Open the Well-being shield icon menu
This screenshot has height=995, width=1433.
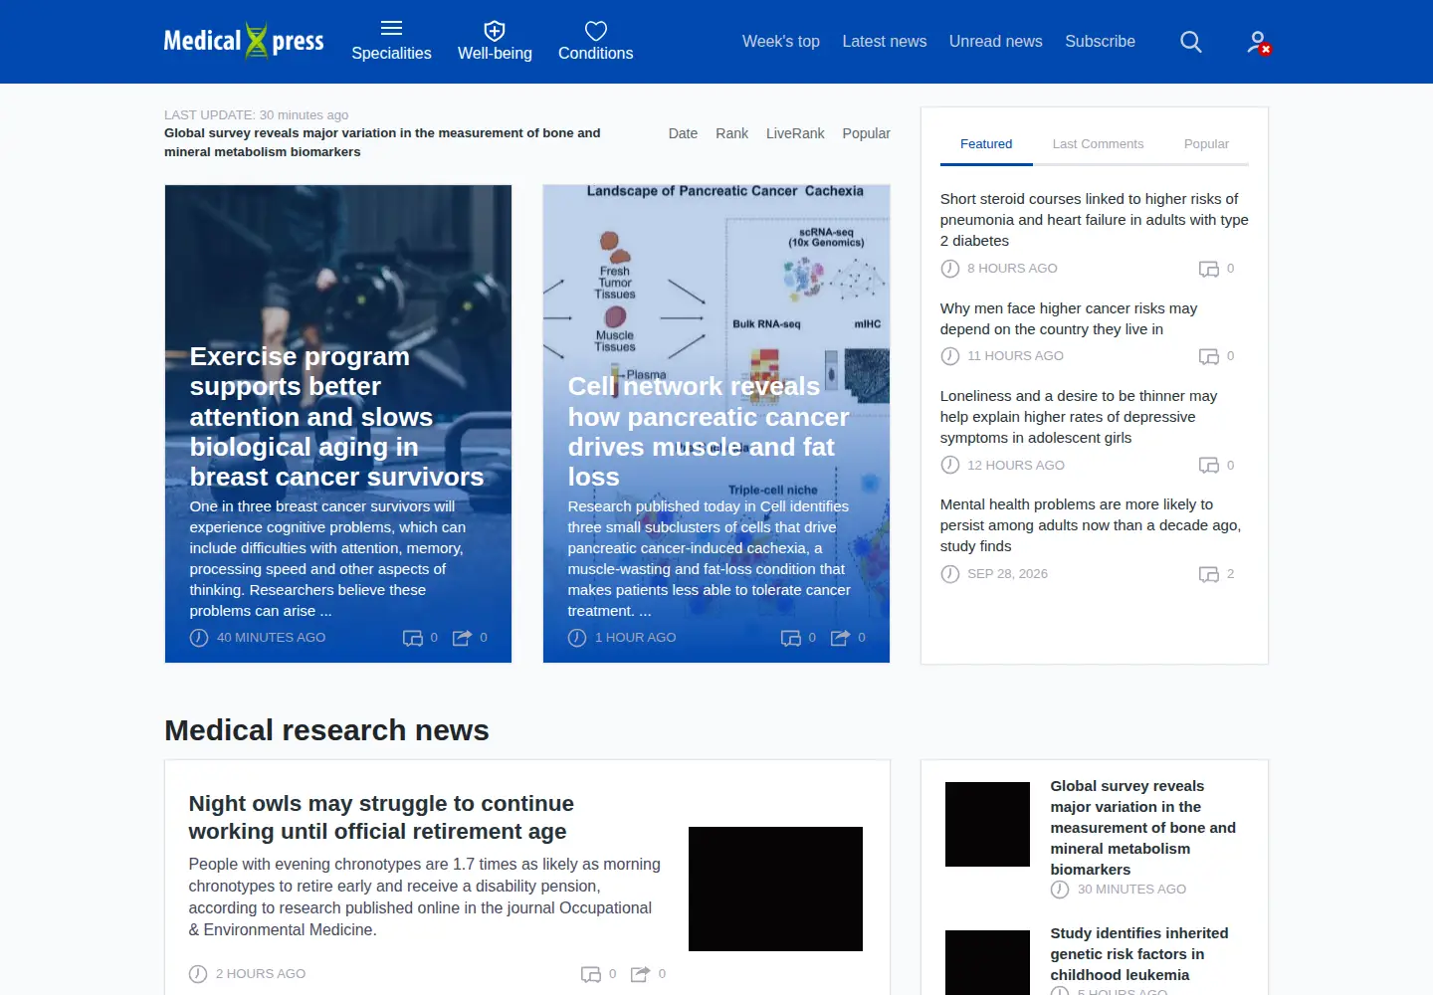(x=495, y=41)
